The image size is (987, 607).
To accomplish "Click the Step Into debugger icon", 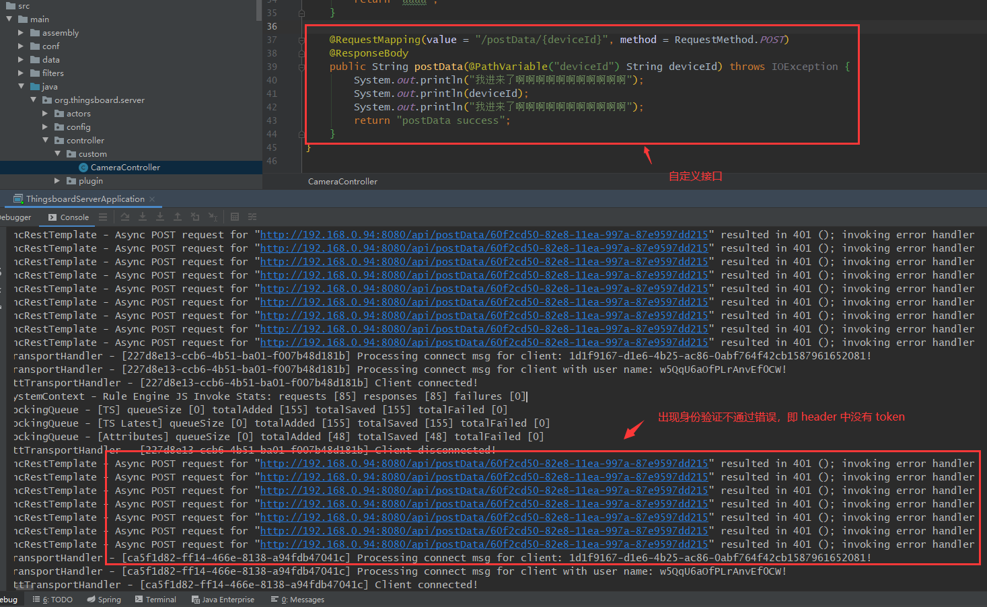I will pyautogui.click(x=143, y=217).
